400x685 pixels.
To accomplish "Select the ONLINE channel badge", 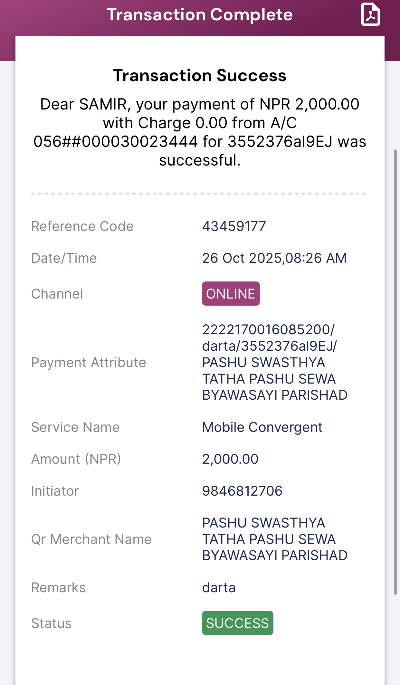I will (x=231, y=294).
